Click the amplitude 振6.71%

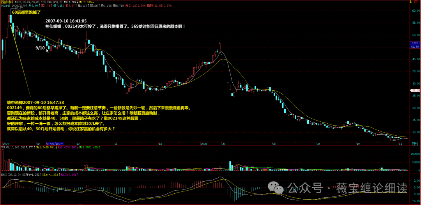[x=119, y=5]
